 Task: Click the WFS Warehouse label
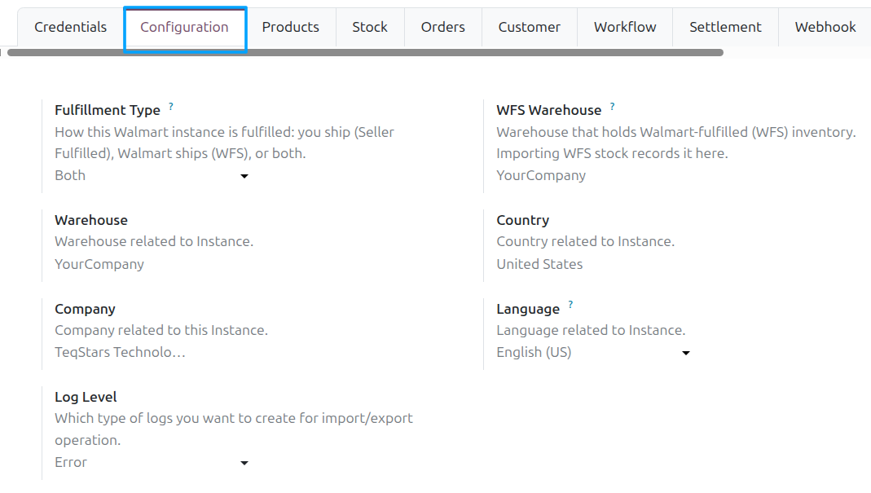pyautogui.click(x=549, y=110)
